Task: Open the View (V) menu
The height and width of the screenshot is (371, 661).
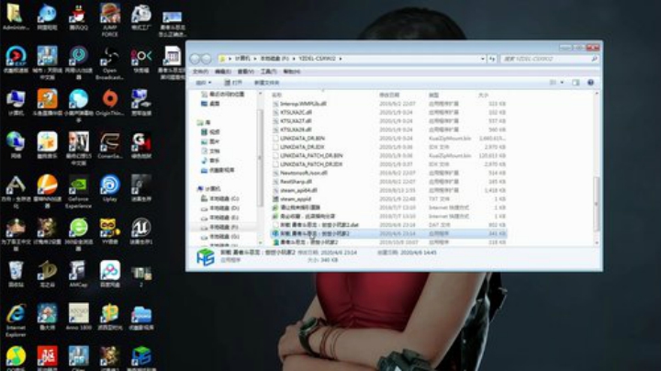Action: coord(246,72)
